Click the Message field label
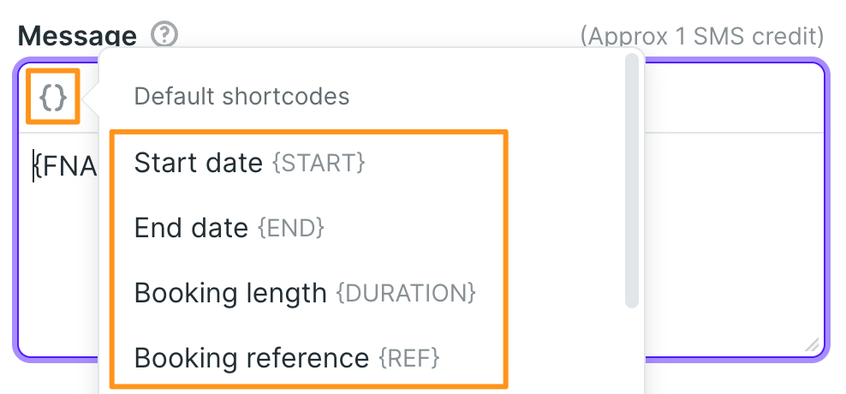846x394 pixels. click(77, 36)
